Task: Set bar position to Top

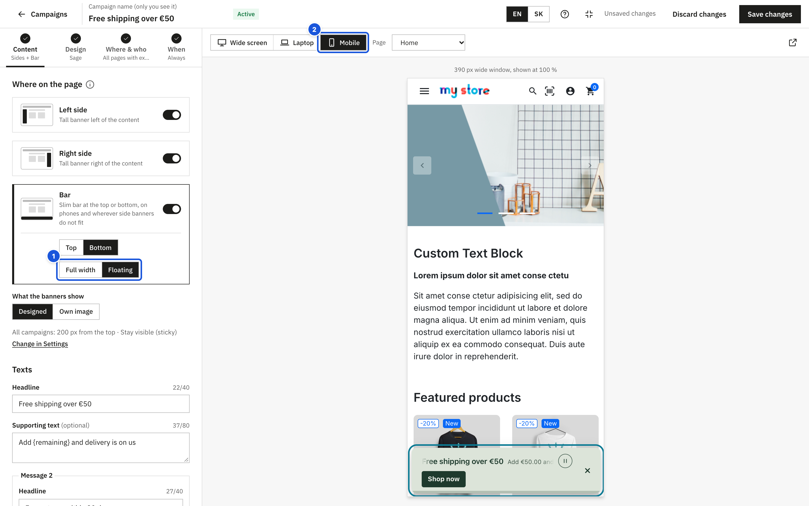Action: 71,248
